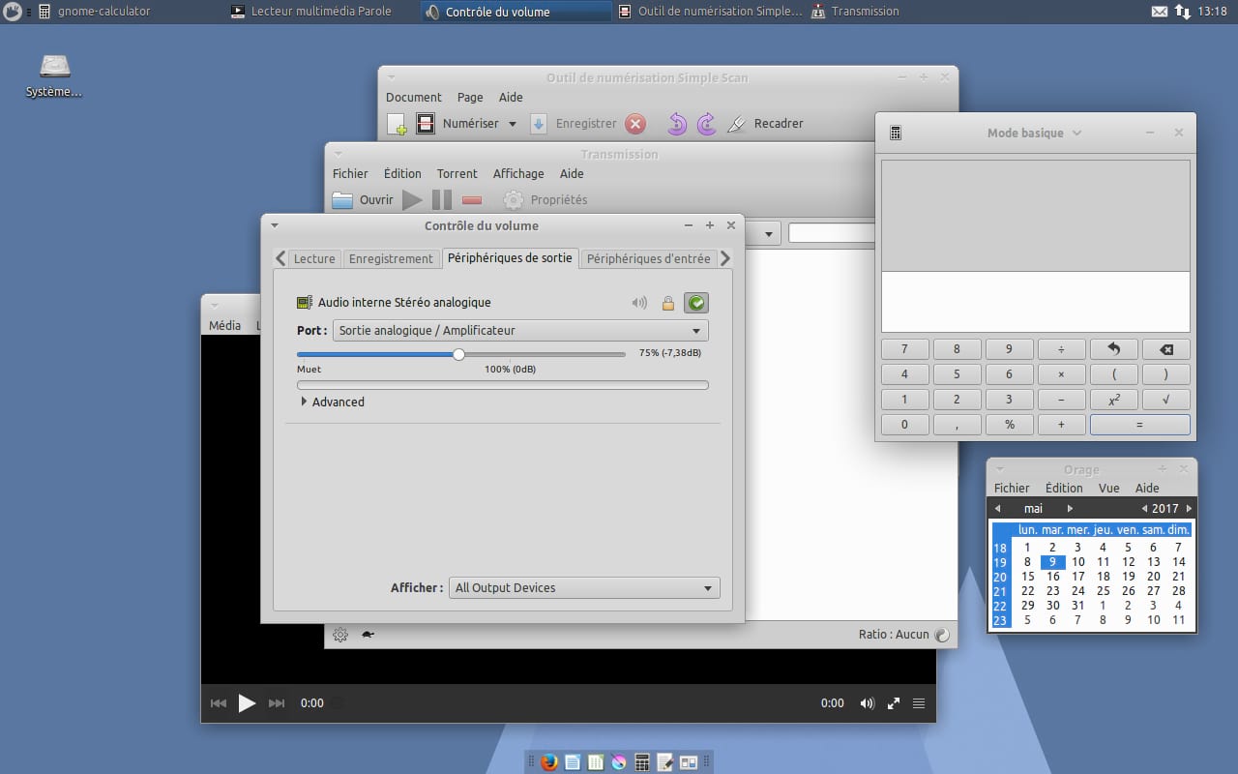Switch to the Lecture tab
This screenshot has width=1238, height=774.
pyautogui.click(x=314, y=258)
